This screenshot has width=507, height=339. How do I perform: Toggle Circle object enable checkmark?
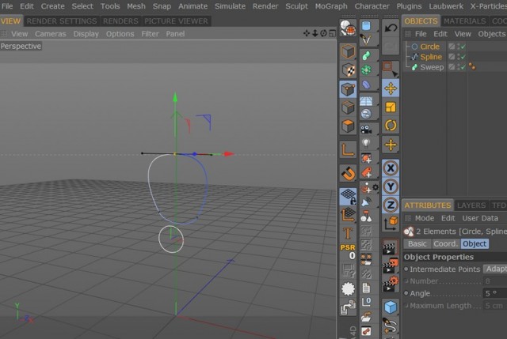(463, 47)
